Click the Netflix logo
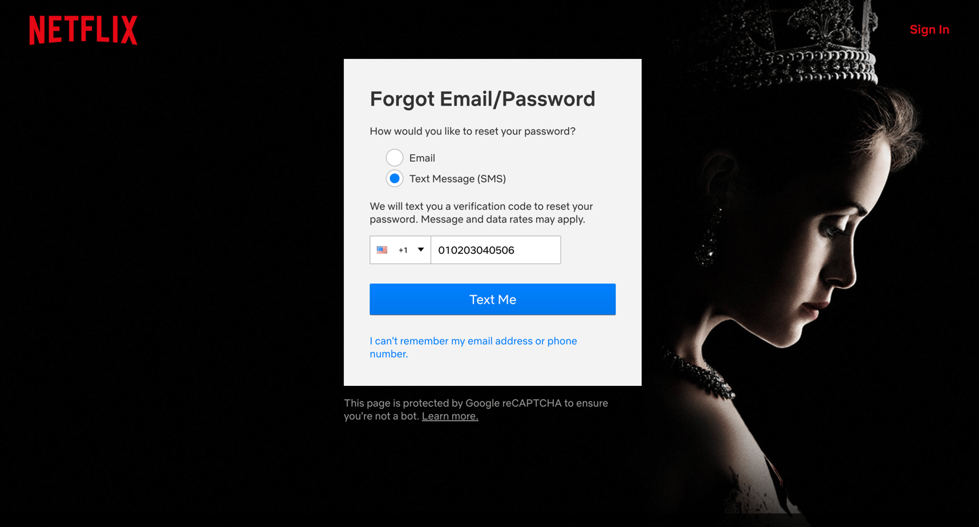 (x=84, y=30)
